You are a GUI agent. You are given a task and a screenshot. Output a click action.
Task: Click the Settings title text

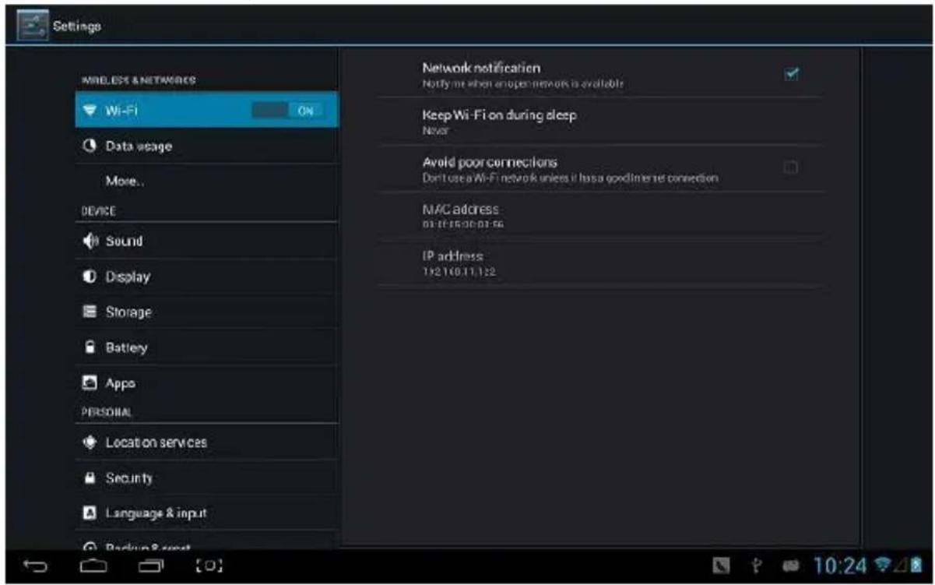[x=77, y=27]
